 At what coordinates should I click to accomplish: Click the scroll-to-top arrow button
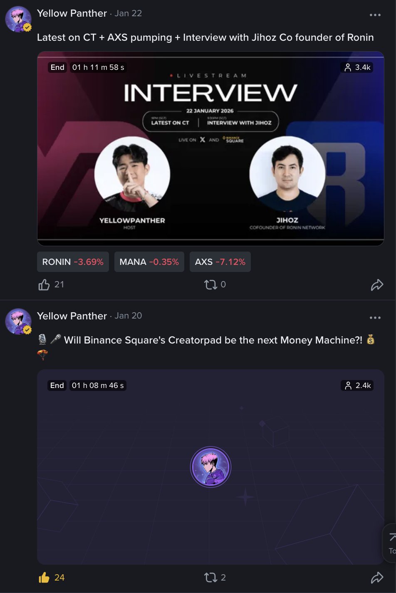click(391, 543)
